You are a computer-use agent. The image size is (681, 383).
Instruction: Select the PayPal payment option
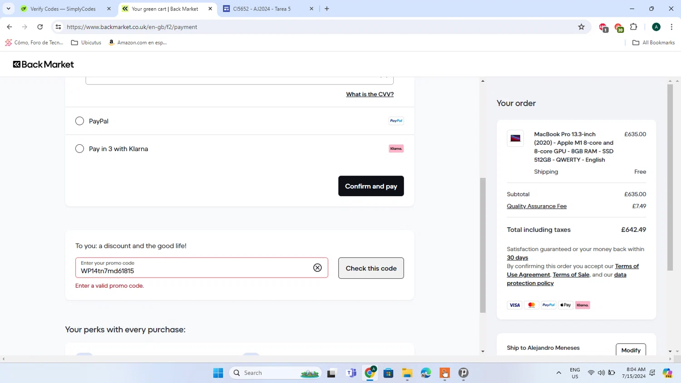[79, 121]
